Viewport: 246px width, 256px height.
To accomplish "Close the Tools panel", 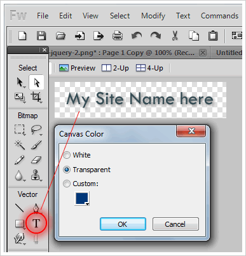I will point(44,50).
